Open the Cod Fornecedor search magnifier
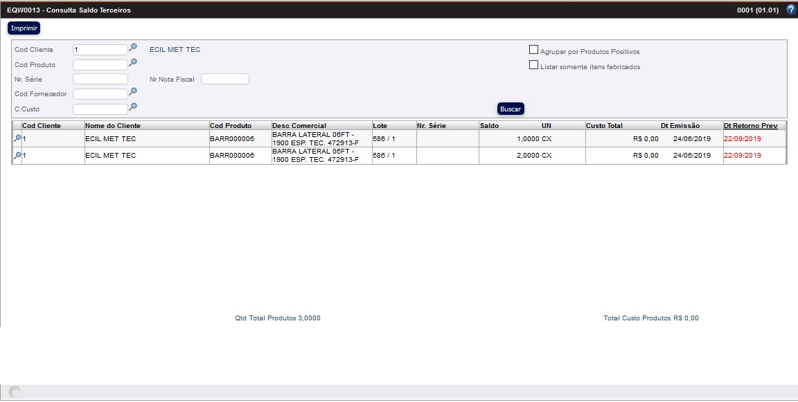This screenshot has height=402, width=798. [x=133, y=92]
